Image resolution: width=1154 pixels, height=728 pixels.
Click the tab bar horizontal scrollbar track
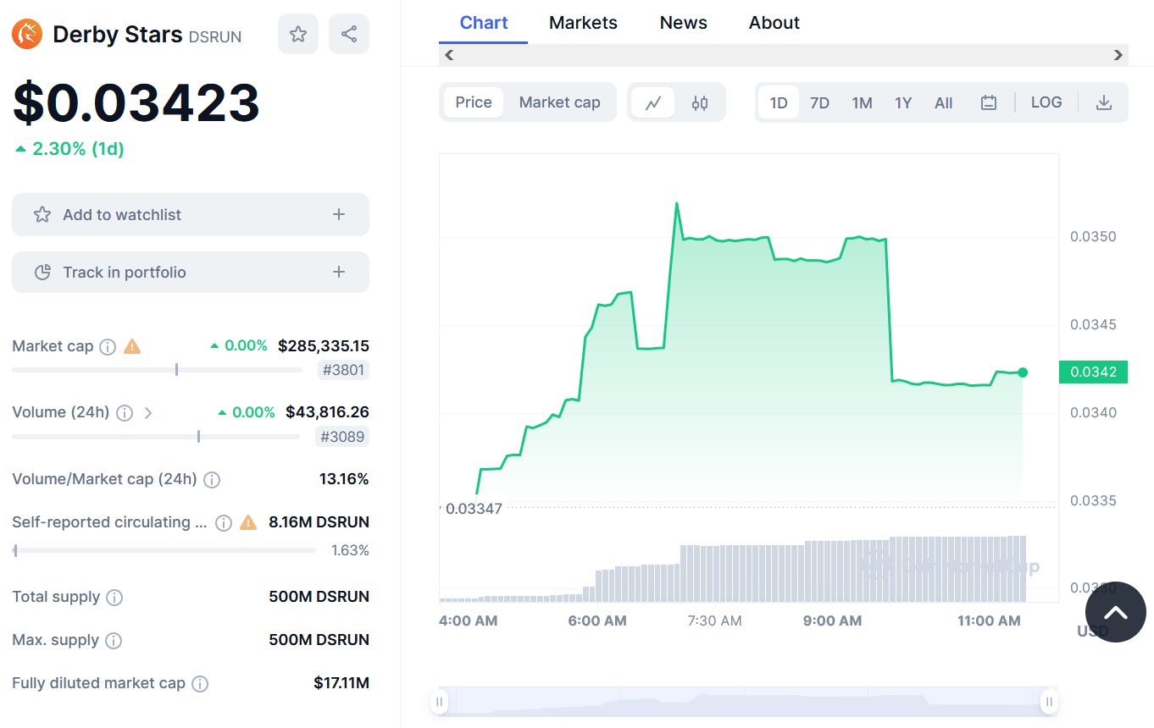tap(784, 55)
